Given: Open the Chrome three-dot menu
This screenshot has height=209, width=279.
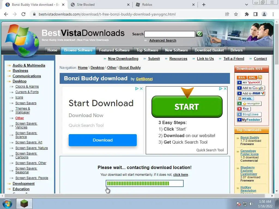Looking at the screenshot, I should coord(273,14).
